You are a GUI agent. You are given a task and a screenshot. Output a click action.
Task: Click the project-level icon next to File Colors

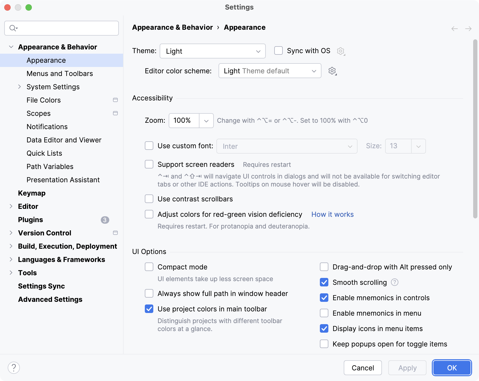click(x=115, y=100)
